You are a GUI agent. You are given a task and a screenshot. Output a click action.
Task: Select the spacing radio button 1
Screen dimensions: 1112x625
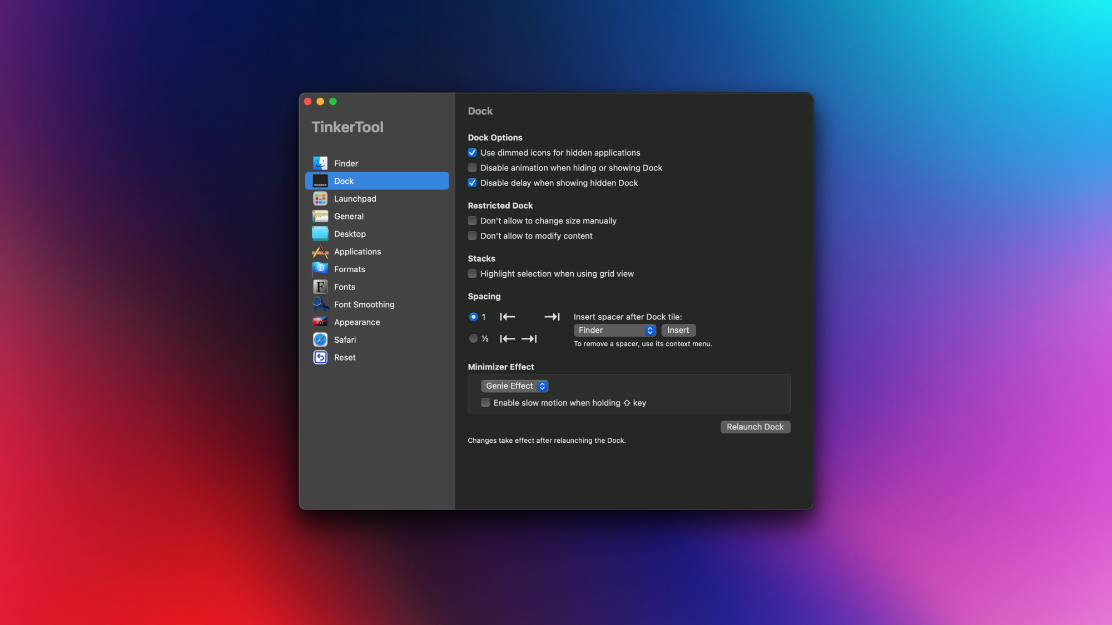[473, 317]
